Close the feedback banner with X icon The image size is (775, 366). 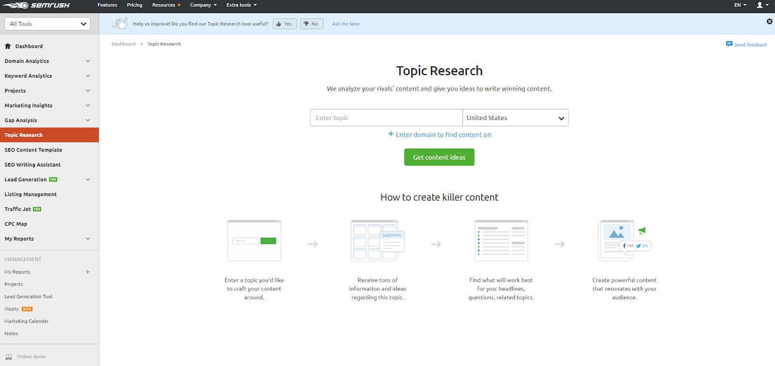pyautogui.click(x=769, y=21)
